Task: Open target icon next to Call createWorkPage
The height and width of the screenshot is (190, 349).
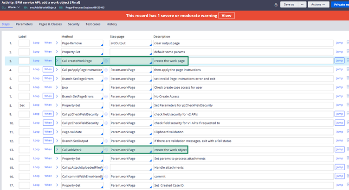Action: [105, 61]
